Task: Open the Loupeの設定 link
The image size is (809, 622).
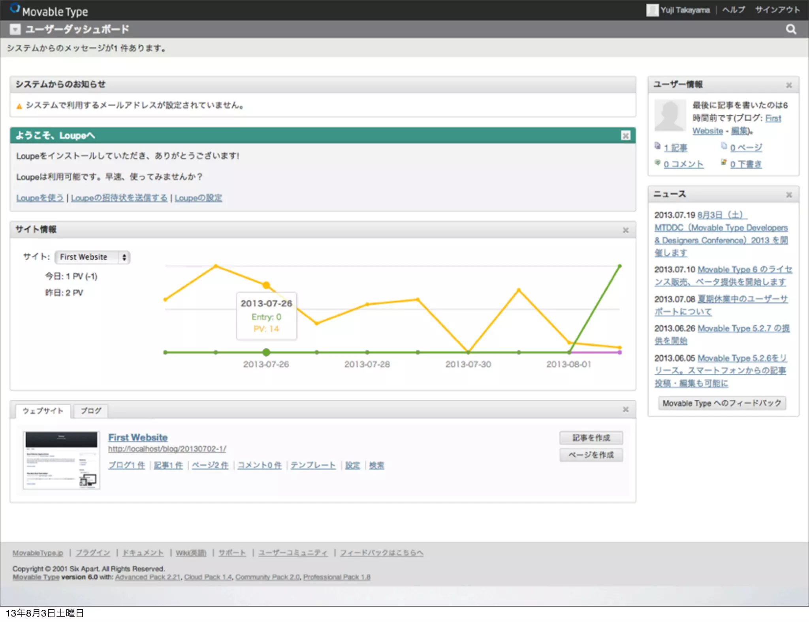Action: [198, 198]
